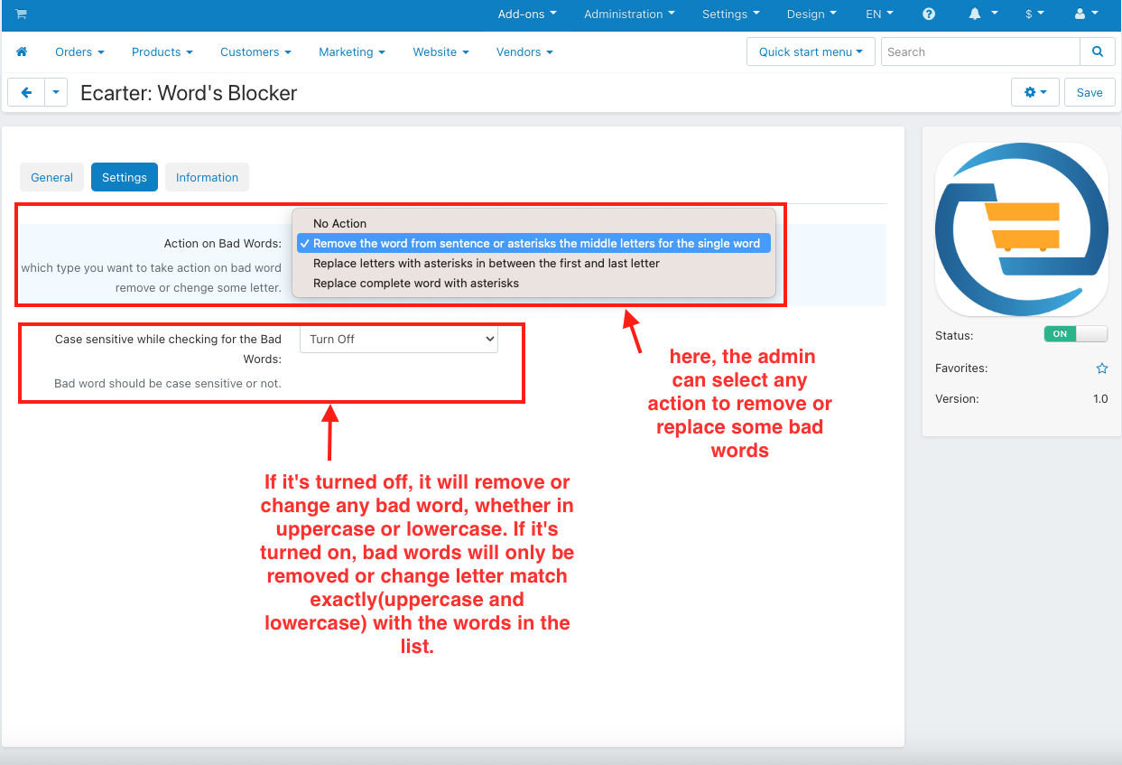Image resolution: width=1122 pixels, height=765 pixels.
Task: Open the currency dollar menu
Action: 1034,14
